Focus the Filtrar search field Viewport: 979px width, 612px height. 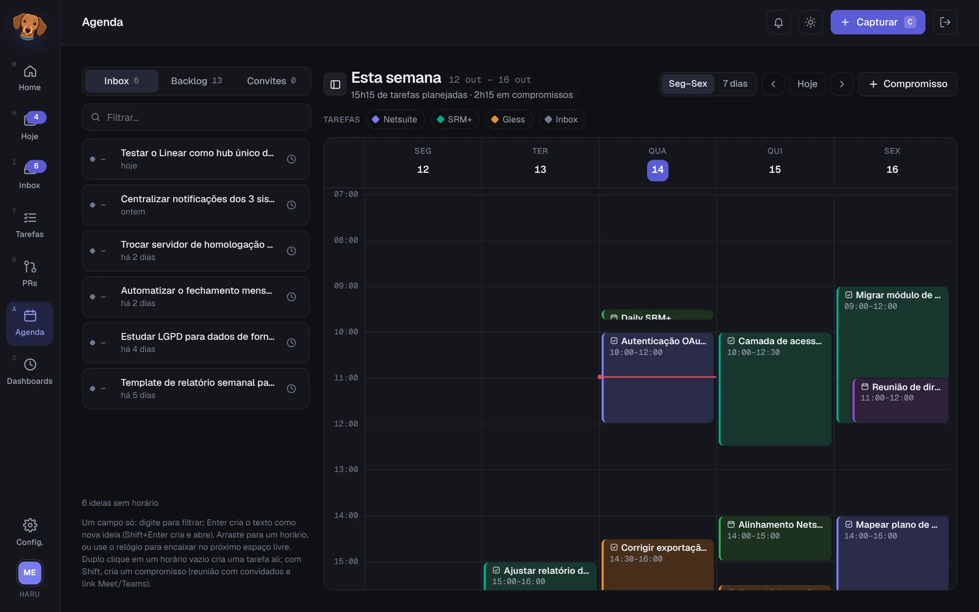(x=196, y=118)
